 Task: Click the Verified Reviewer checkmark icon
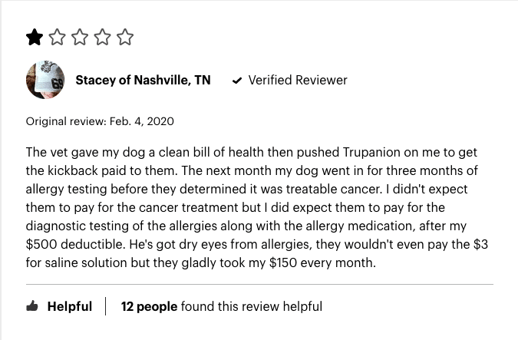237,81
